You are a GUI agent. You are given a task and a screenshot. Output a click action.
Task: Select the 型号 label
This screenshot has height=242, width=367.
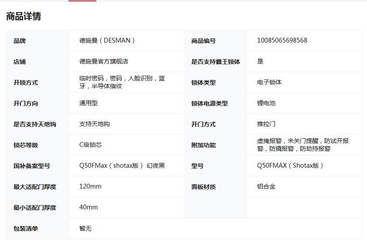click(197, 166)
